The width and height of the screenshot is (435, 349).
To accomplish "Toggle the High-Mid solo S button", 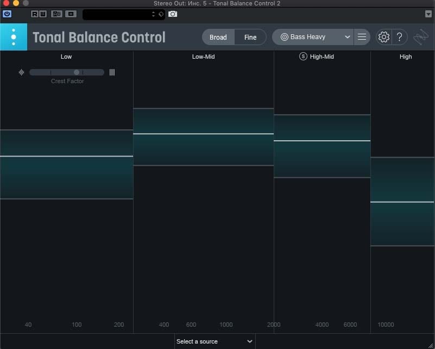I will click(303, 57).
